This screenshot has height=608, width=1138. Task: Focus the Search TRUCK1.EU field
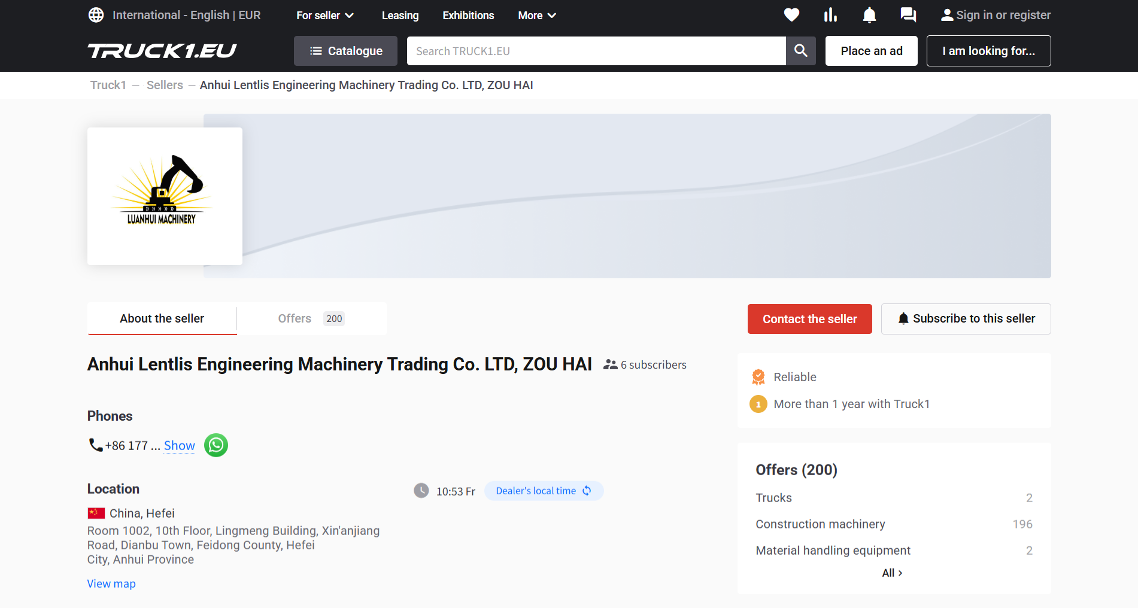click(x=596, y=51)
